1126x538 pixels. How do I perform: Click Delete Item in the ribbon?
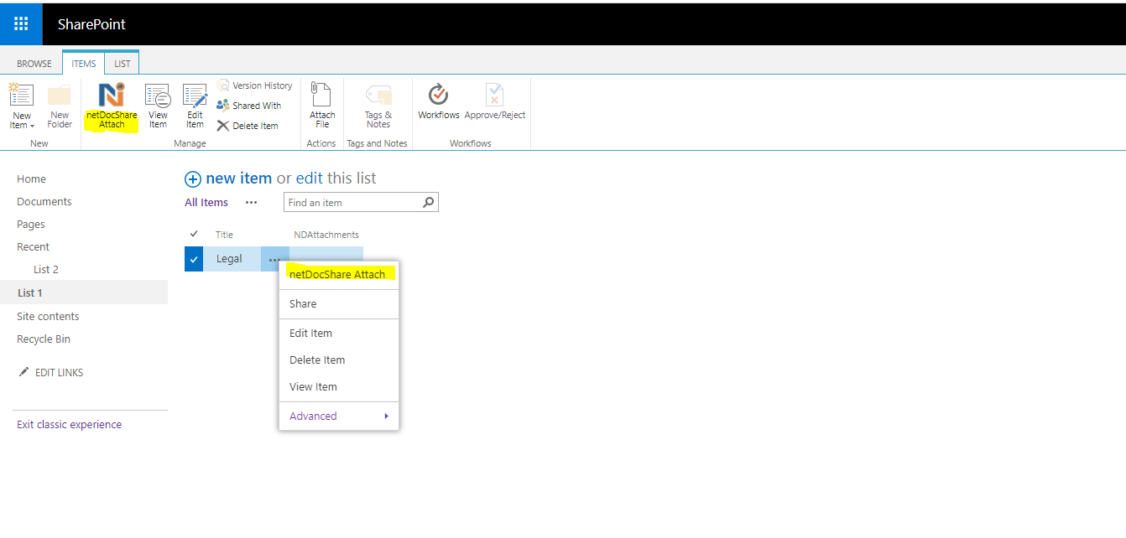pos(248,126)
